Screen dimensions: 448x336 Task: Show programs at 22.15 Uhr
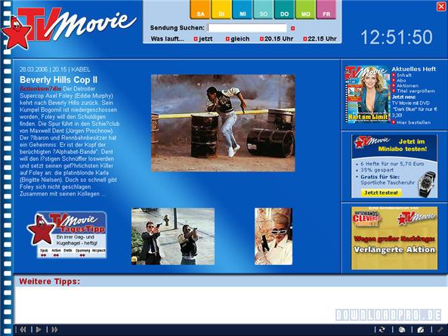[320, 39]
